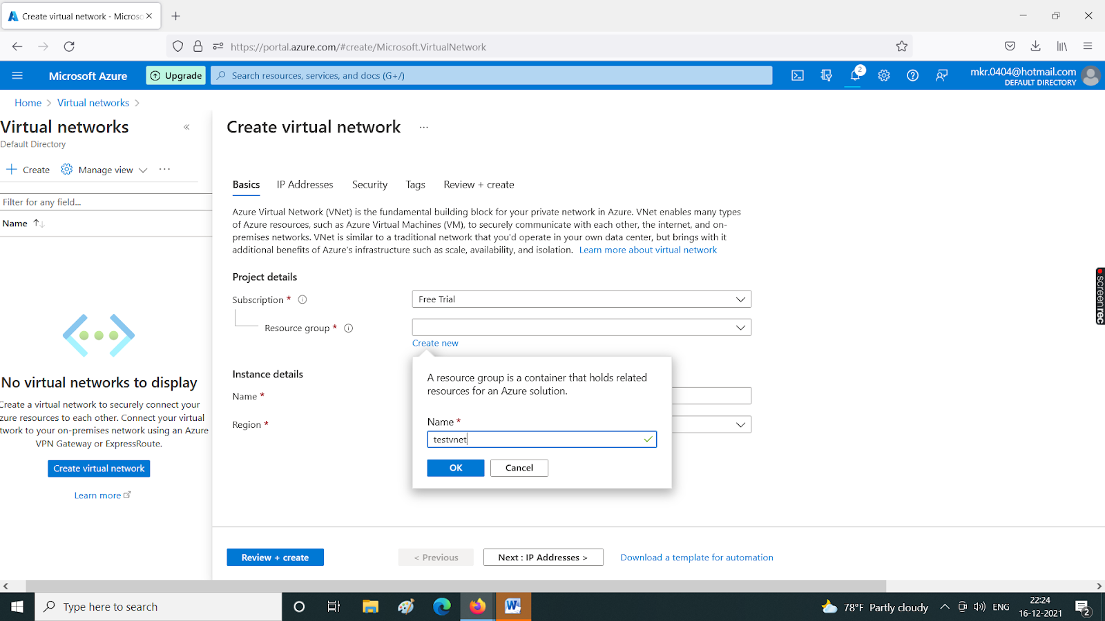1105x621 pixels.
Task: Confirm resource group name with OK
Action: [456, 468]
